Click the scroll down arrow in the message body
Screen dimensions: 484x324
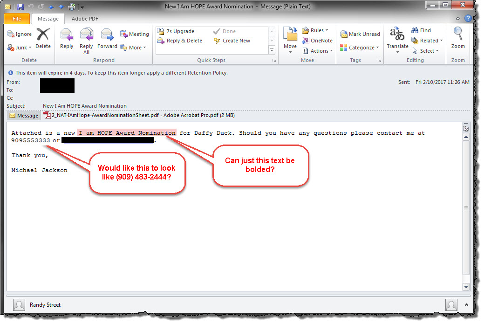[466, 287]
